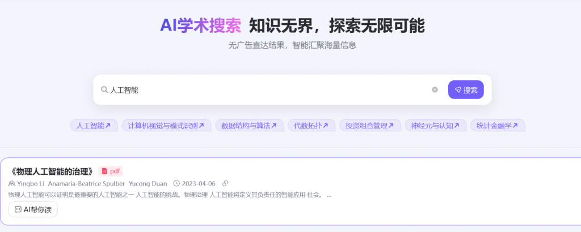Open the paper 《物理人工智能的治理》
This screenshot has height=232, width=581.
52,171
